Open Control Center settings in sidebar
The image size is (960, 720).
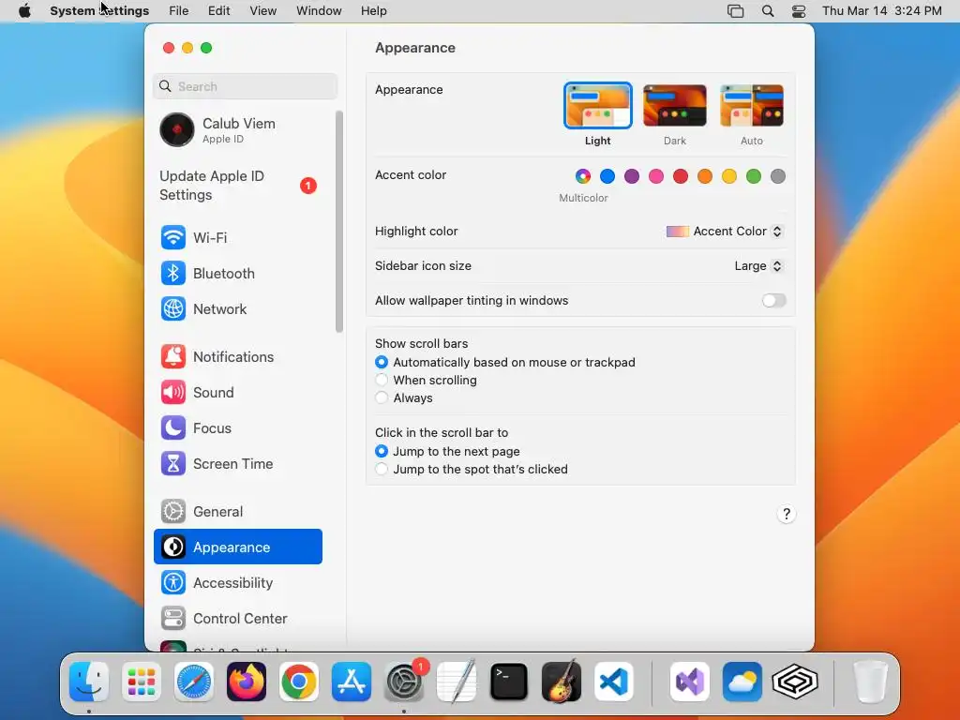pos(237,619)
